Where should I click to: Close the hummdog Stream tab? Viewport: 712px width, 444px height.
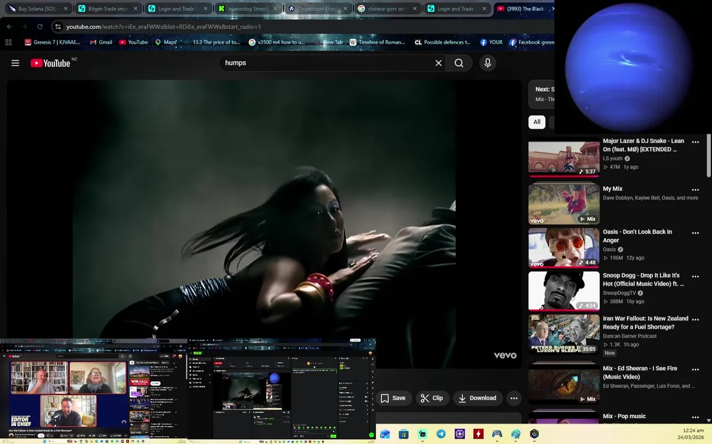click(275, 9)
